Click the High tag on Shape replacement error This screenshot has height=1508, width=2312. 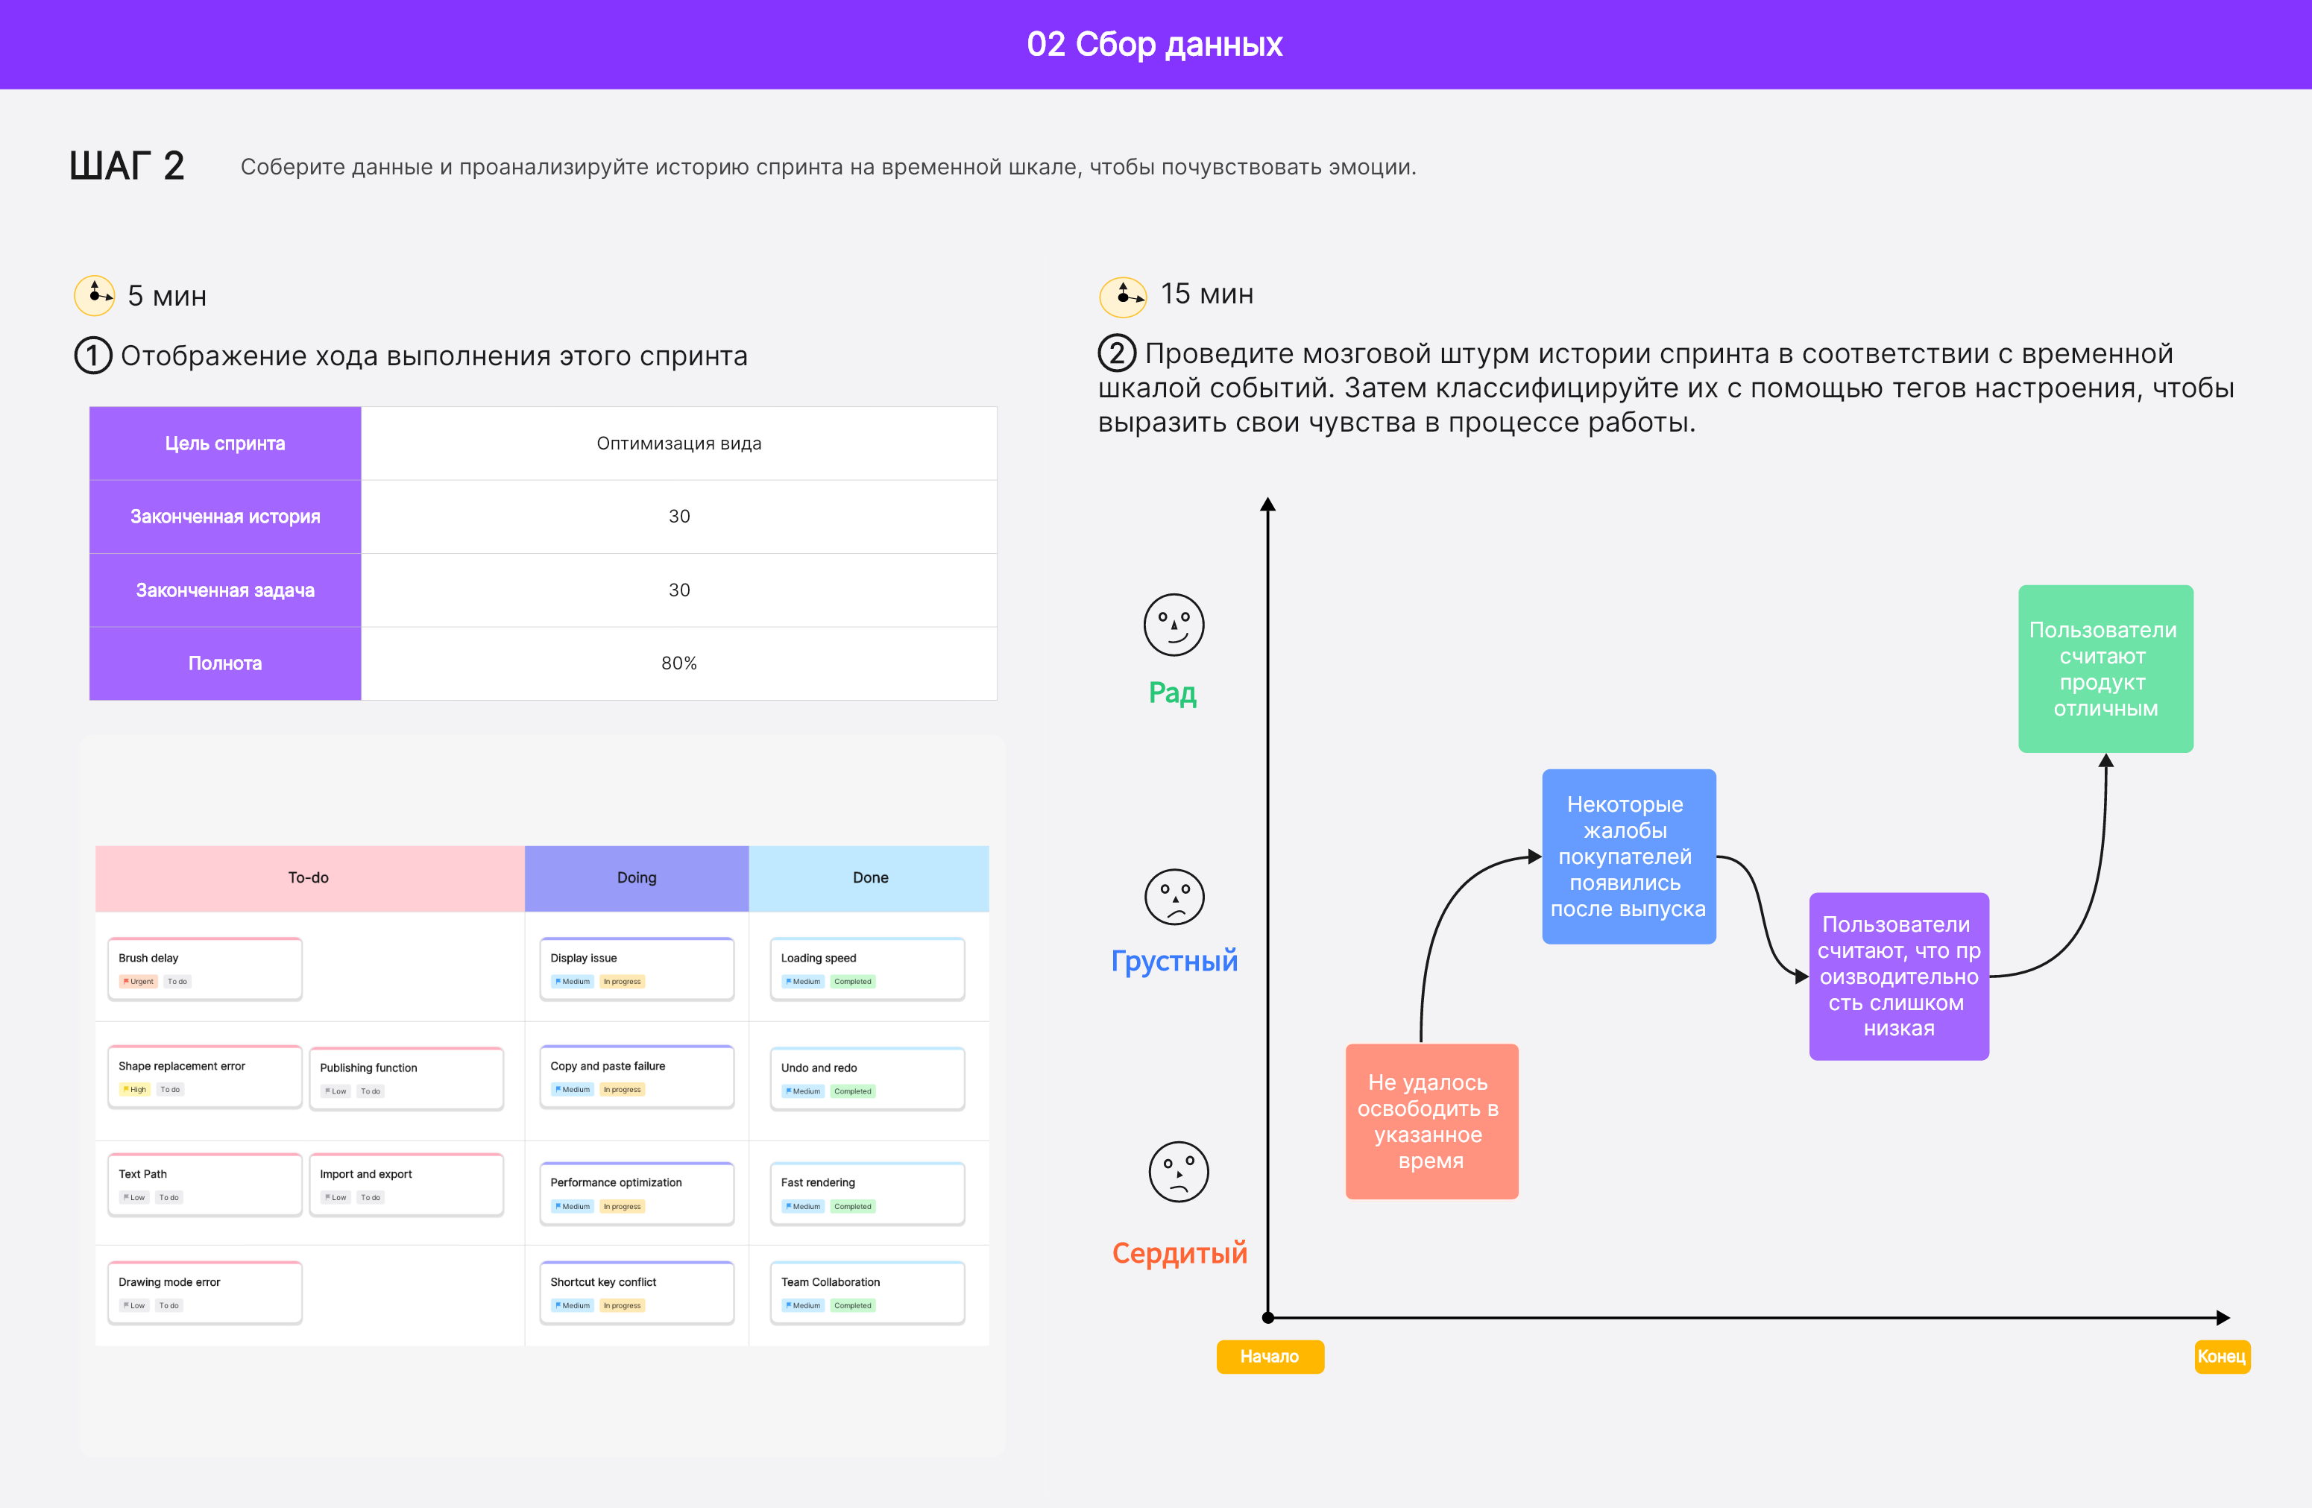click(135, 1090)
